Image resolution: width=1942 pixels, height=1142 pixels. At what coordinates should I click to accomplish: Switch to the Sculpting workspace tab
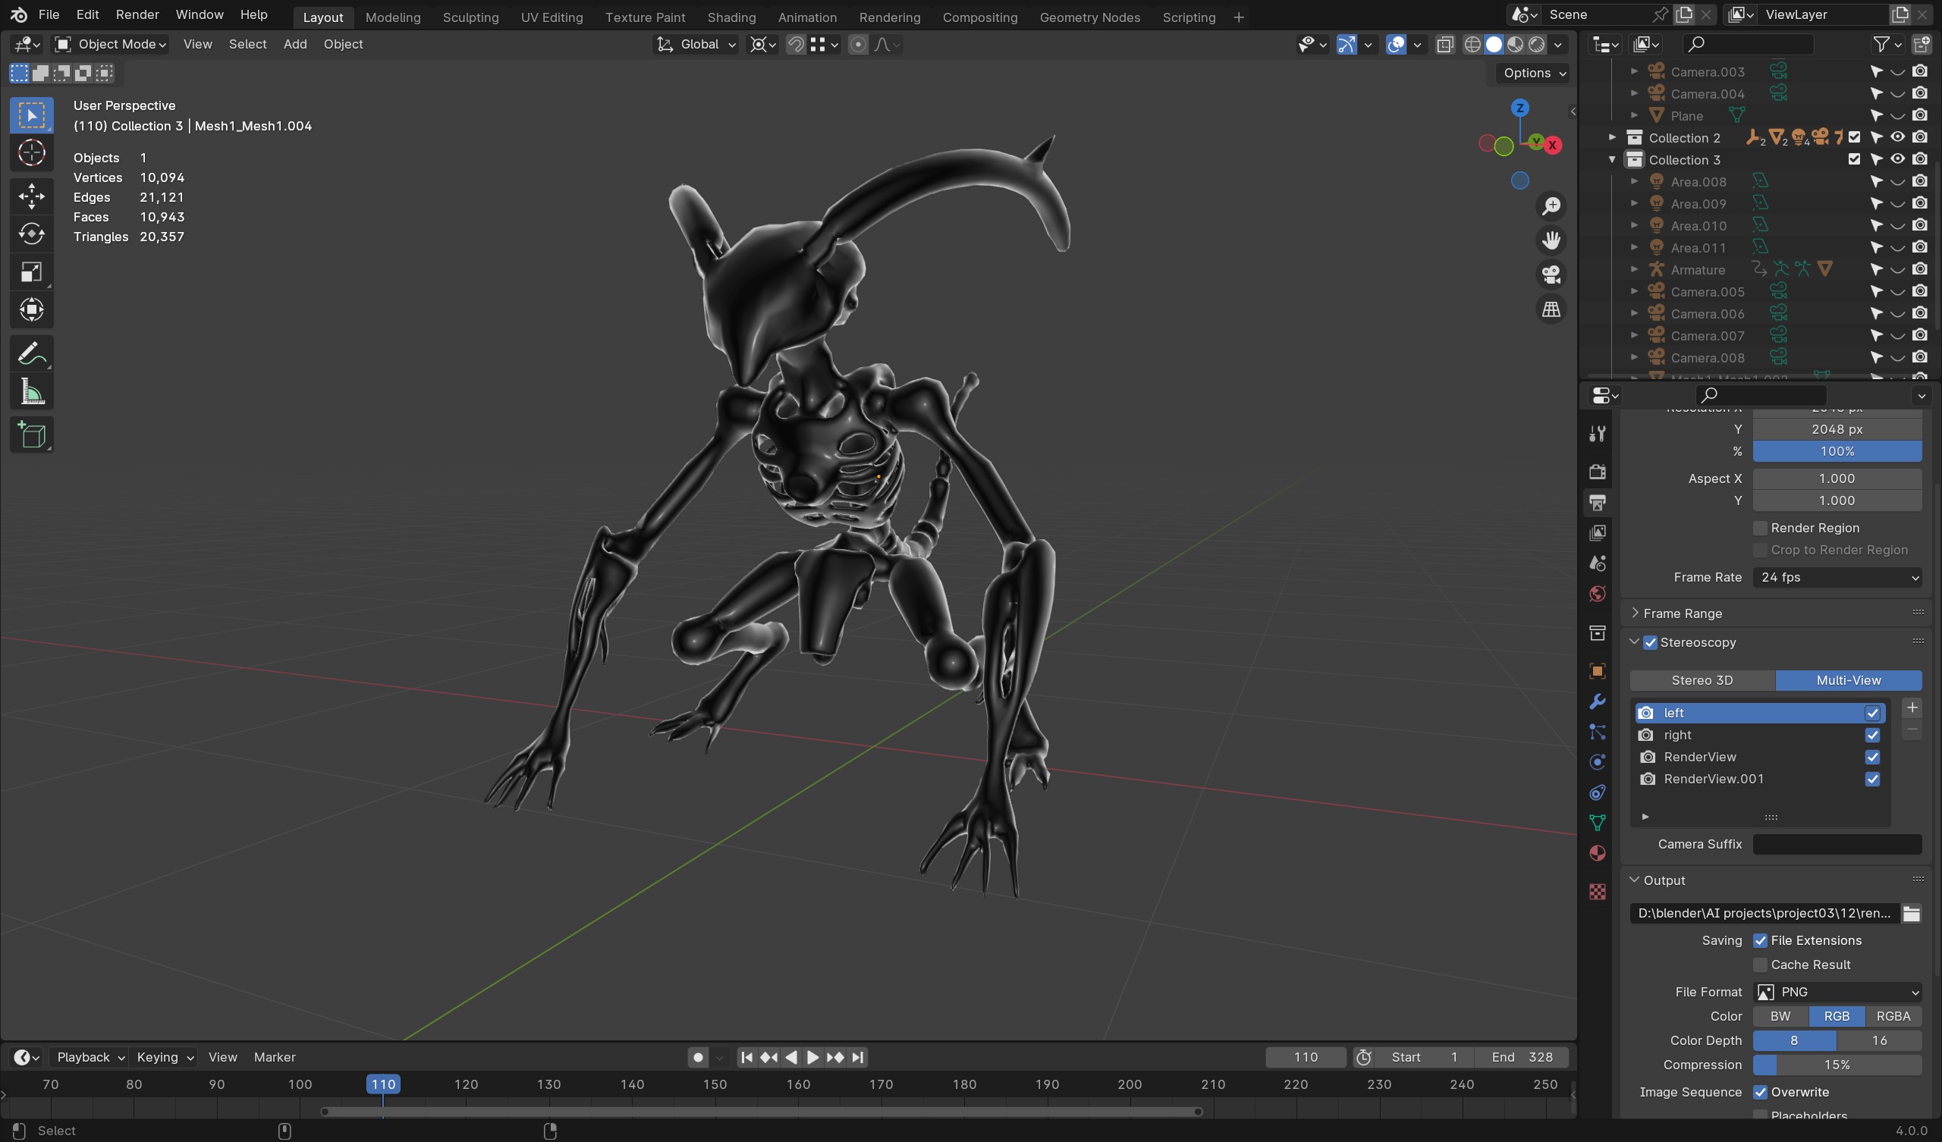tap(470, 17)
